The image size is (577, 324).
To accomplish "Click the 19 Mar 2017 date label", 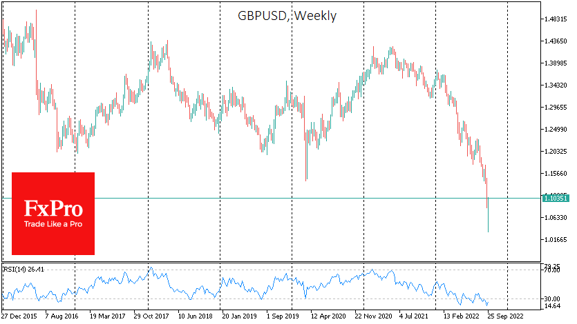I will (x=107, y=316).
